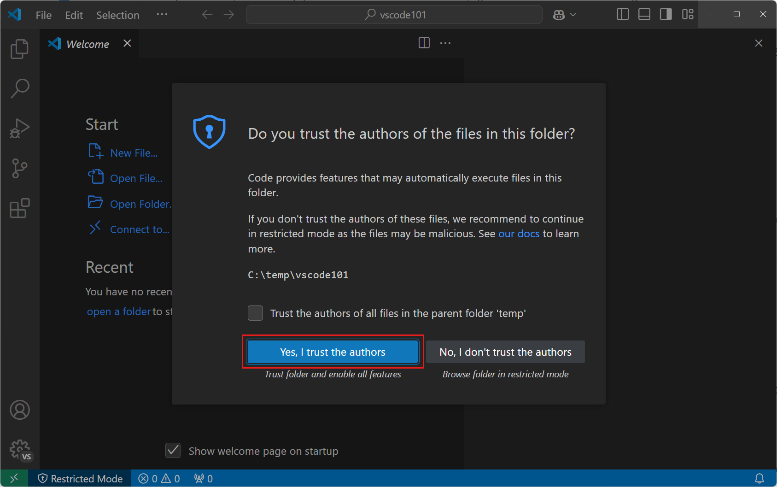Viewport: 777px width, 487px height.
Task: Follow the our docs link
Action: tap(519, 234)
